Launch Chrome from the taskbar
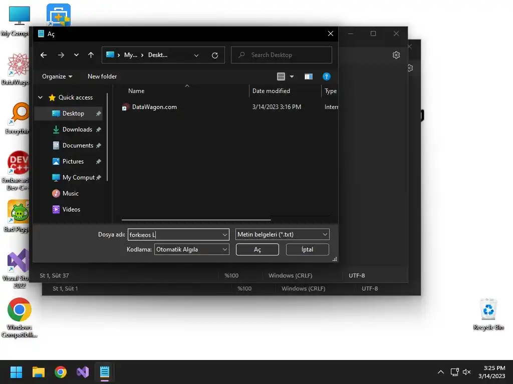Image resolution: width=513 pixels, height=384 pixels. coord(61,372)
